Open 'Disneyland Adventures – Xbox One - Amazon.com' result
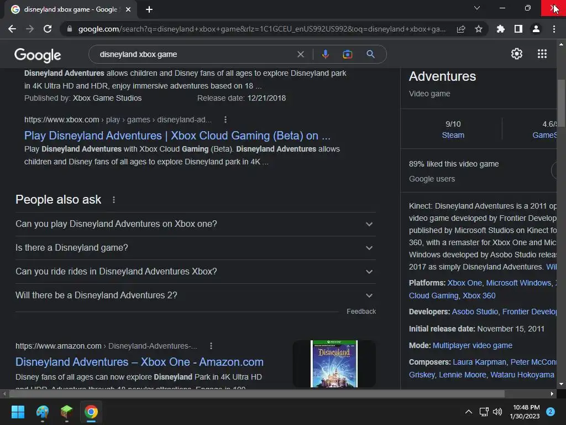 (x=139, y=362)
